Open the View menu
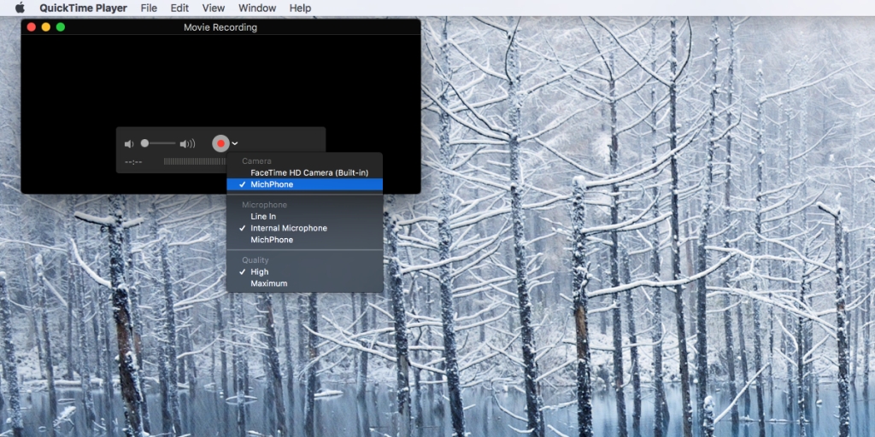Screen dimensions: 875x437 point(214,9)
